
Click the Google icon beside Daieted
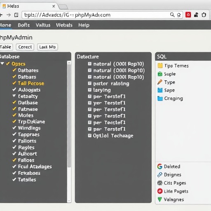pyautogui.click(x=160, y=166)
